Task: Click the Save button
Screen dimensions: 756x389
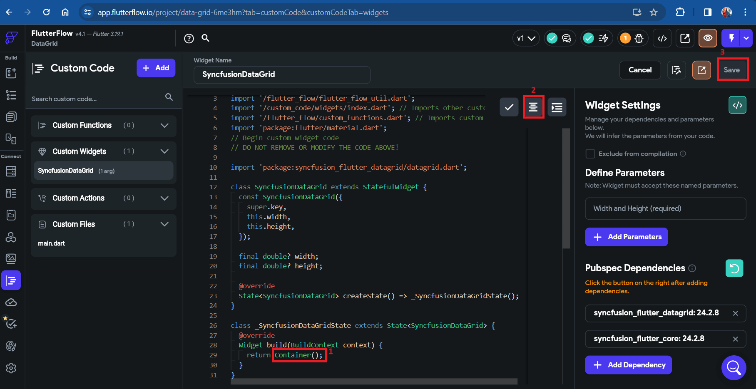Action: click(x=731, y=70)
